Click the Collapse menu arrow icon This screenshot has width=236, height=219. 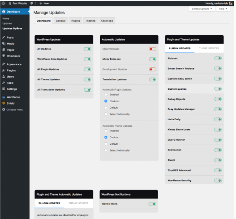pos(4,109)
